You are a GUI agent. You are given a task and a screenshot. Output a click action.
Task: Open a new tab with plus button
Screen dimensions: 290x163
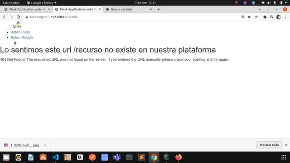click(x=159, y=9)
